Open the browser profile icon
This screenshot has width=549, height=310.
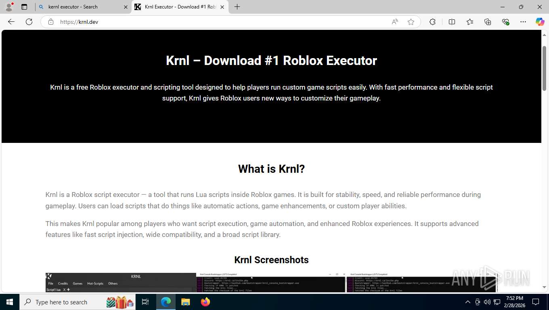click(9, 7)
